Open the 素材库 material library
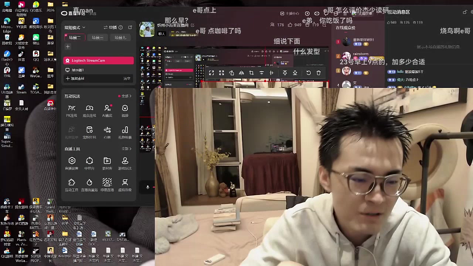 (107, 163)
